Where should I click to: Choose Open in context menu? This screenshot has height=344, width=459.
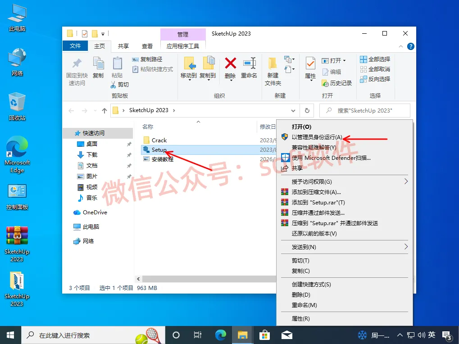click(301, 127)
